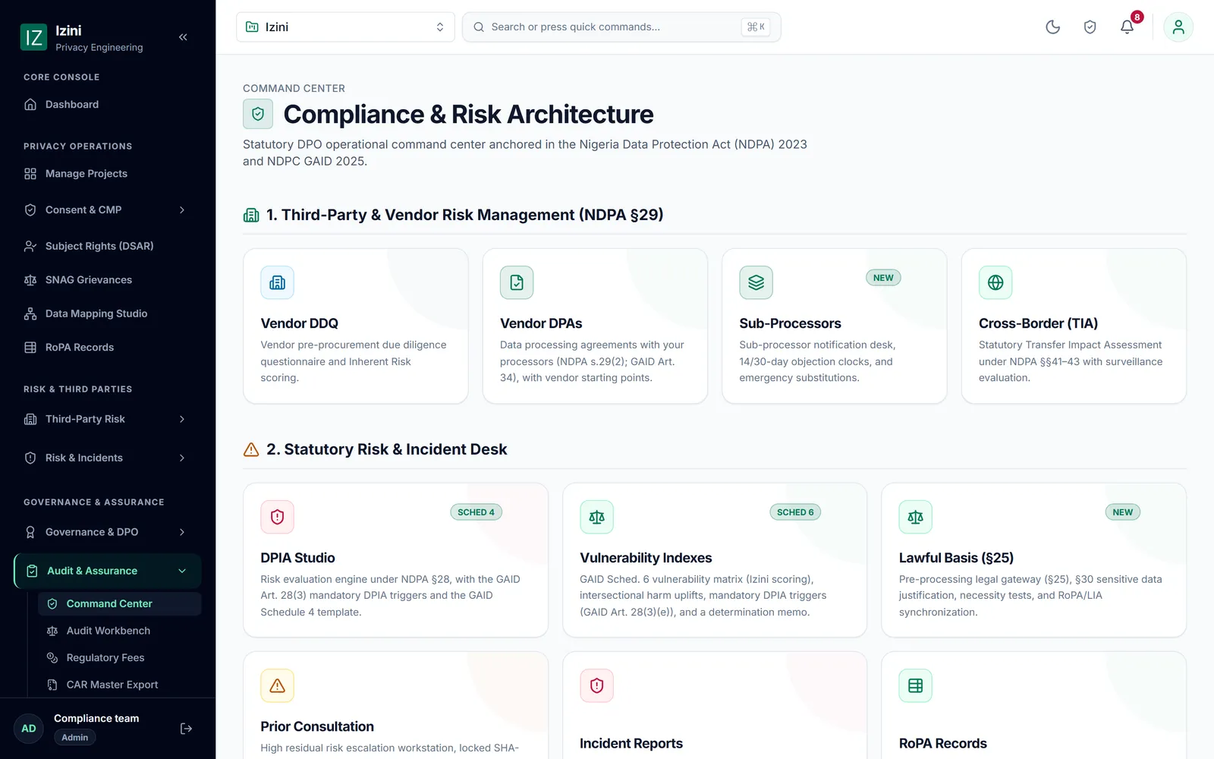Open Audit Workbench submenu item
1214x759 pixels.
(120, 631)
